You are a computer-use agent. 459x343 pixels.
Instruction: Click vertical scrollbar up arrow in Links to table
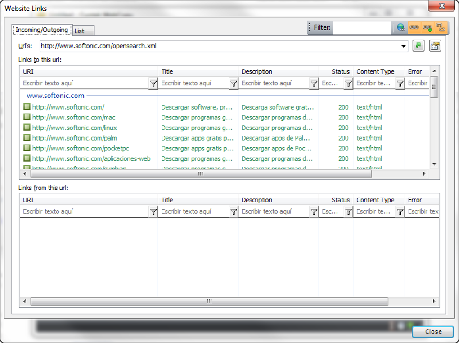[434, 71]
